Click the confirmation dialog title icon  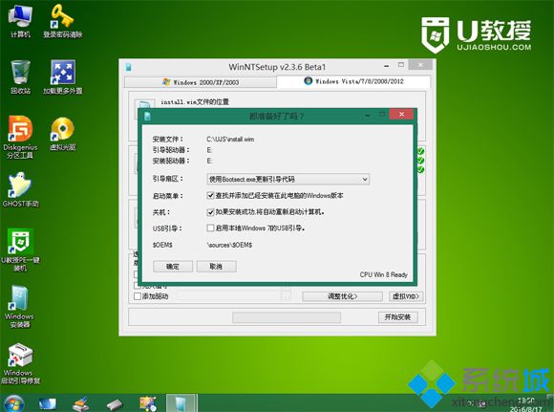(147, 116)
